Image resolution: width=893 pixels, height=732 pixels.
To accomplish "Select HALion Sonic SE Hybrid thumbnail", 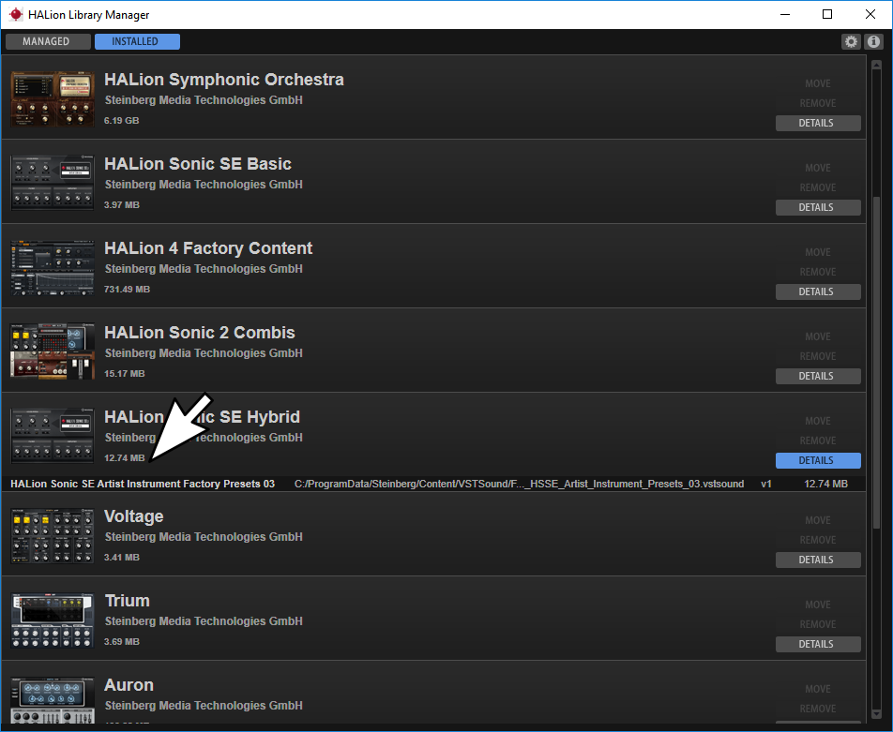I will point(53,436).
